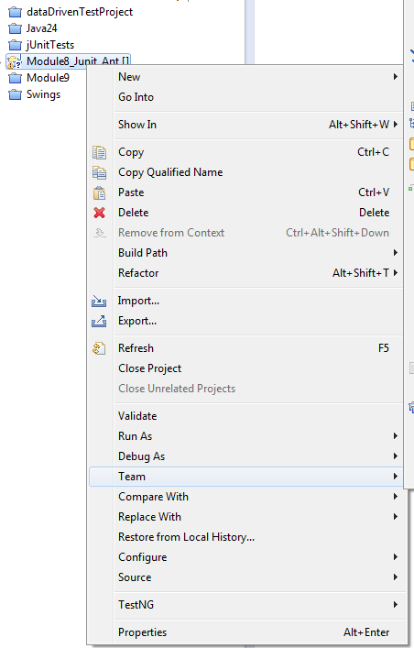Click the Copy Qualified Name icon
This screenshot has width=414, height=648.
coord(99,172)
